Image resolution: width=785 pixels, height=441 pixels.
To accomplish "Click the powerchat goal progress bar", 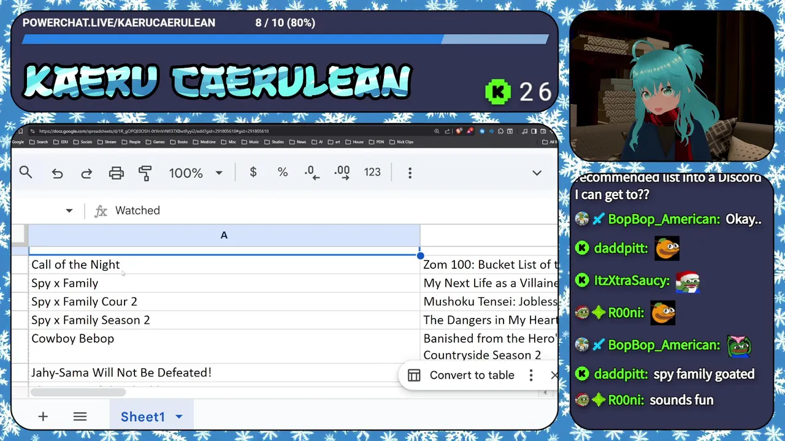I will click(285, 39).
